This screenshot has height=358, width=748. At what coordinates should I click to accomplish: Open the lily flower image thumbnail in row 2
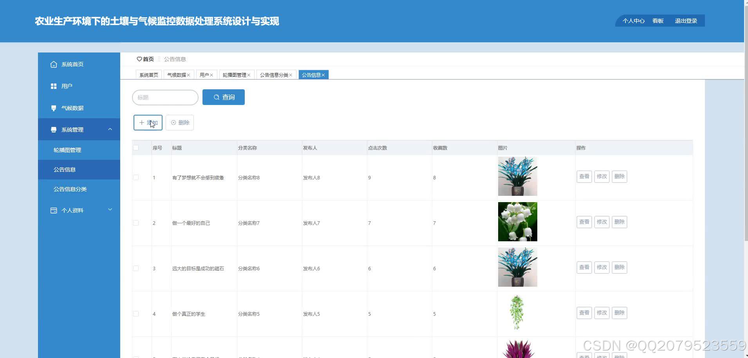(517, 221)
